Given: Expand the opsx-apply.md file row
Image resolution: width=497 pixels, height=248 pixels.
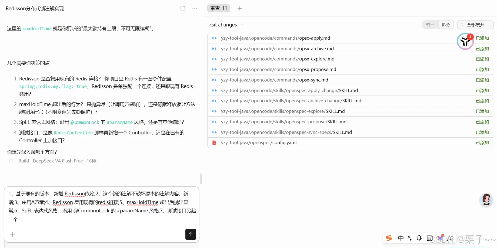Looking at the screenshot, I should point(350,38).
